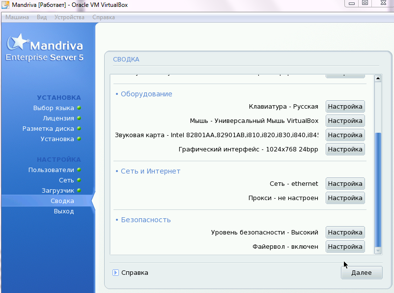This screenshot has width=394, height=293.
Task: Select the Выход step in the sidebar
Action: [x=64, y=211]
